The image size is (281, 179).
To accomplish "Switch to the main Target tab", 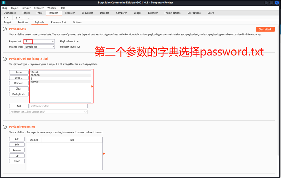I will tap(26, 13).
